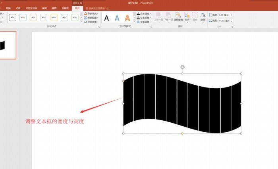Click the Align (对齐) objects icon
278x169 pixels.
click(x=187, y=17)
